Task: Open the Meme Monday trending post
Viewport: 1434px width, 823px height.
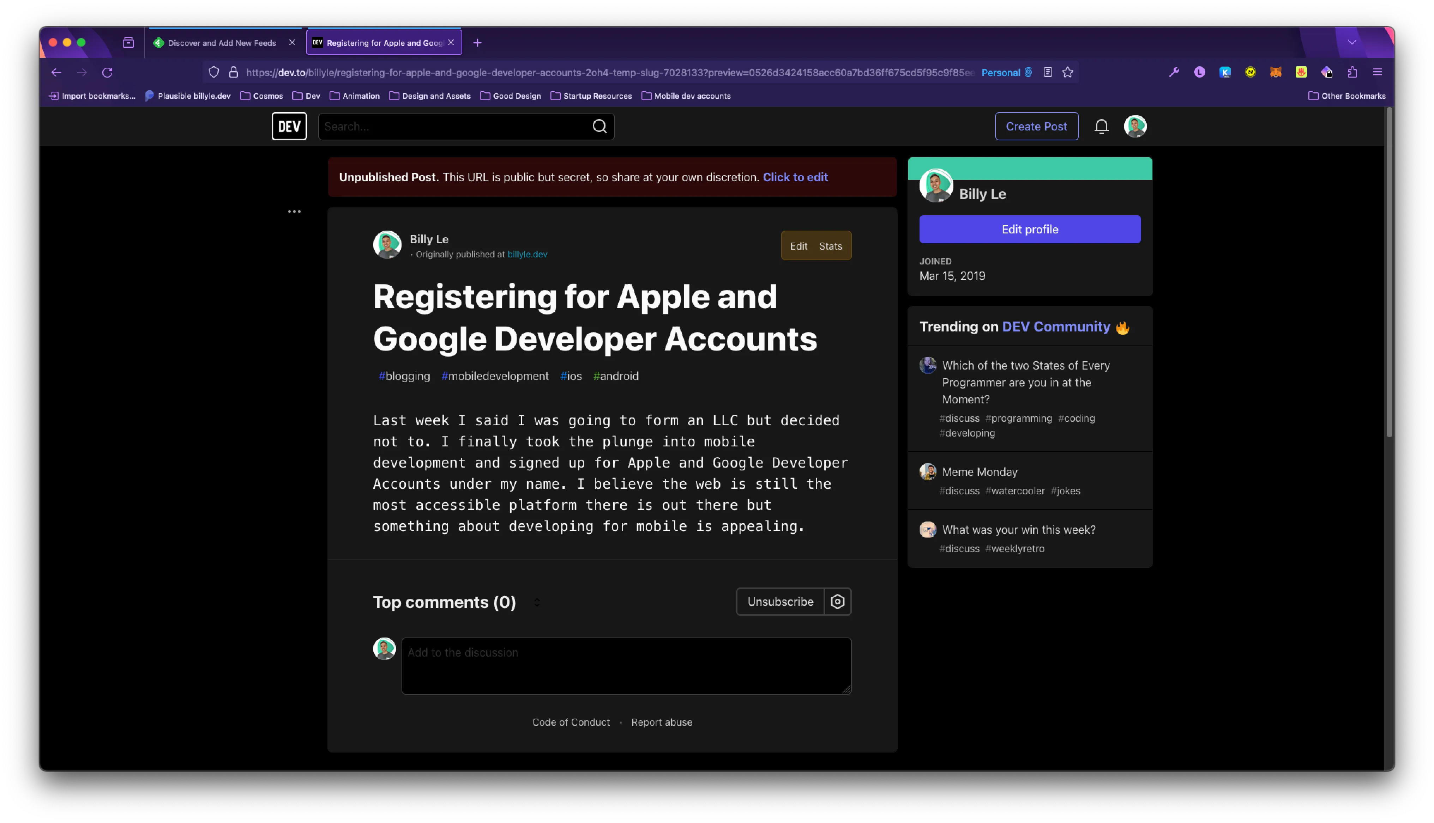Action: (980, 472)
